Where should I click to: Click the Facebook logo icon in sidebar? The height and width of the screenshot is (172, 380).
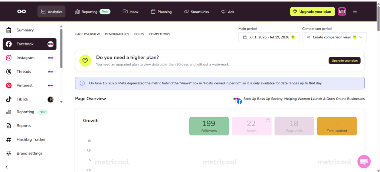(x=9, y=44)
